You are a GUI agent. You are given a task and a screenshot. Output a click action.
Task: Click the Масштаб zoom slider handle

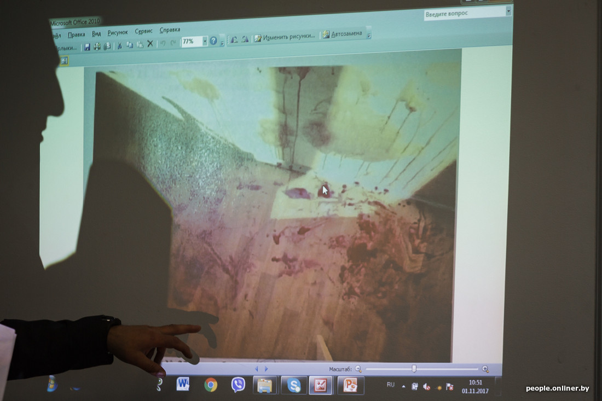pyautogui.click(x=414, y=369)
